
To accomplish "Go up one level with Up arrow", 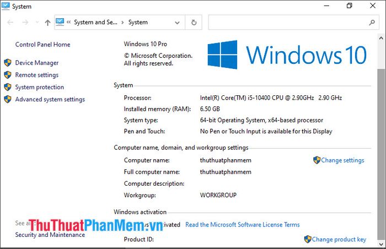I will click(x=47, y=23).
